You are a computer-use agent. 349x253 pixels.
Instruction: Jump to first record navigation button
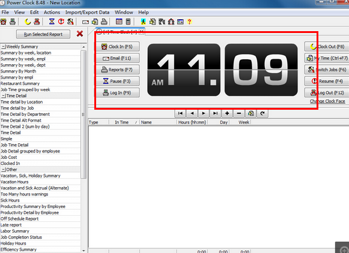(x=180, y=113)
